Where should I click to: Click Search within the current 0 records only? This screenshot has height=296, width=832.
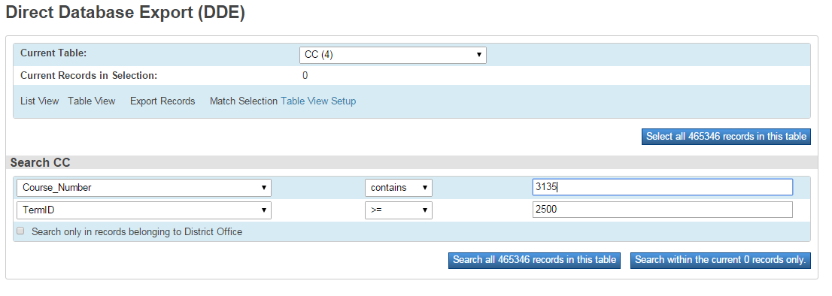pyautogui.click(x=721, y=260)
